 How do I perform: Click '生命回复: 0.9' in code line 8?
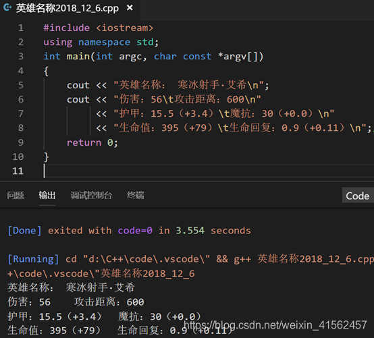[263, 128]
